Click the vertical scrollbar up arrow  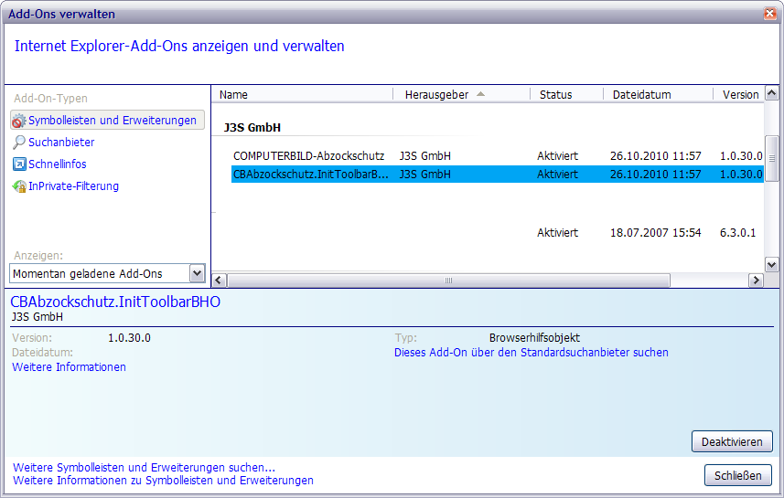coord(771,93)
